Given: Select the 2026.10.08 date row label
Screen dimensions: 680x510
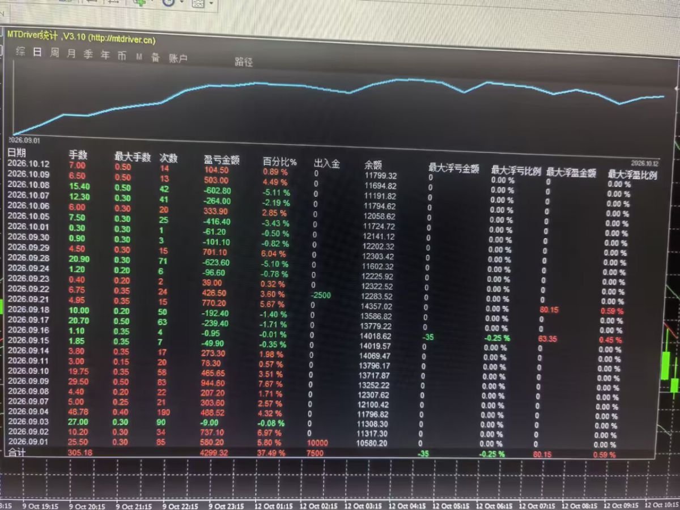Looking at the screenshot, I should pyautogui.click(x=29, y=185).
